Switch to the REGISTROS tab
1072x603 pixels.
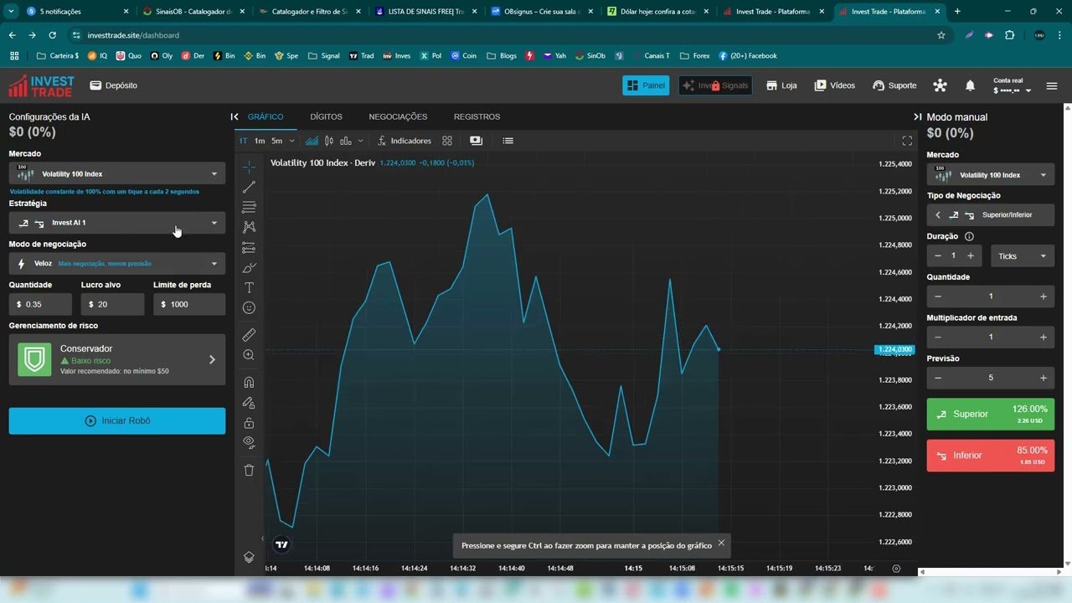477,116
